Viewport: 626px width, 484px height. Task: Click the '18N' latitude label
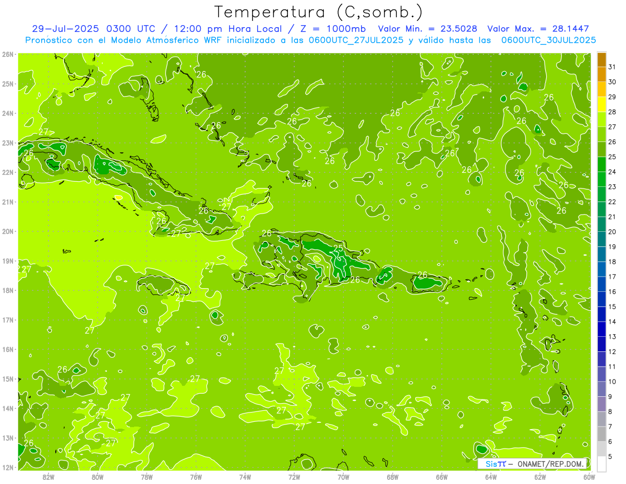8,290
